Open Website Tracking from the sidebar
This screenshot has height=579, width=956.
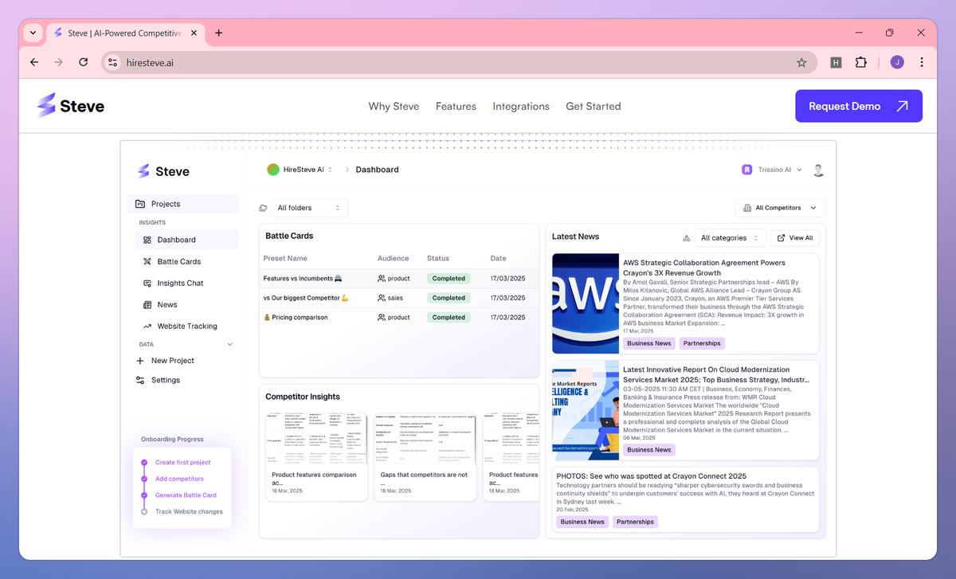pos(186,326)
